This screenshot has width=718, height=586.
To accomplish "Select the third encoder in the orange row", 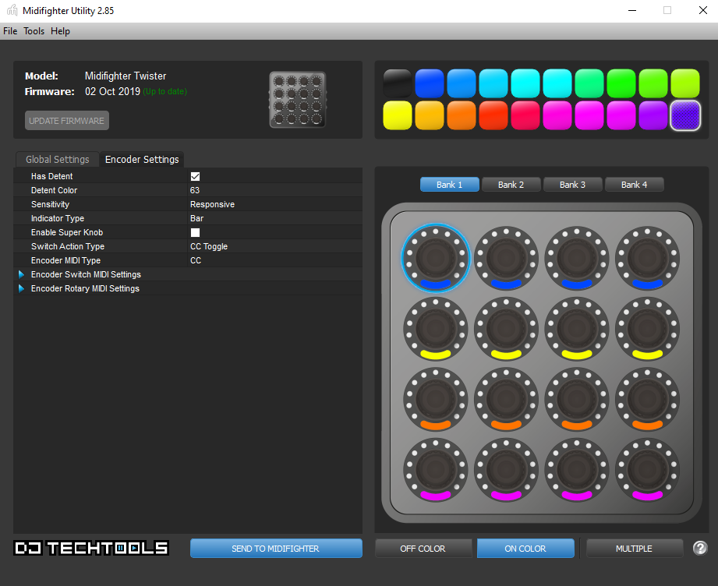I will click(x=577, y=399).
